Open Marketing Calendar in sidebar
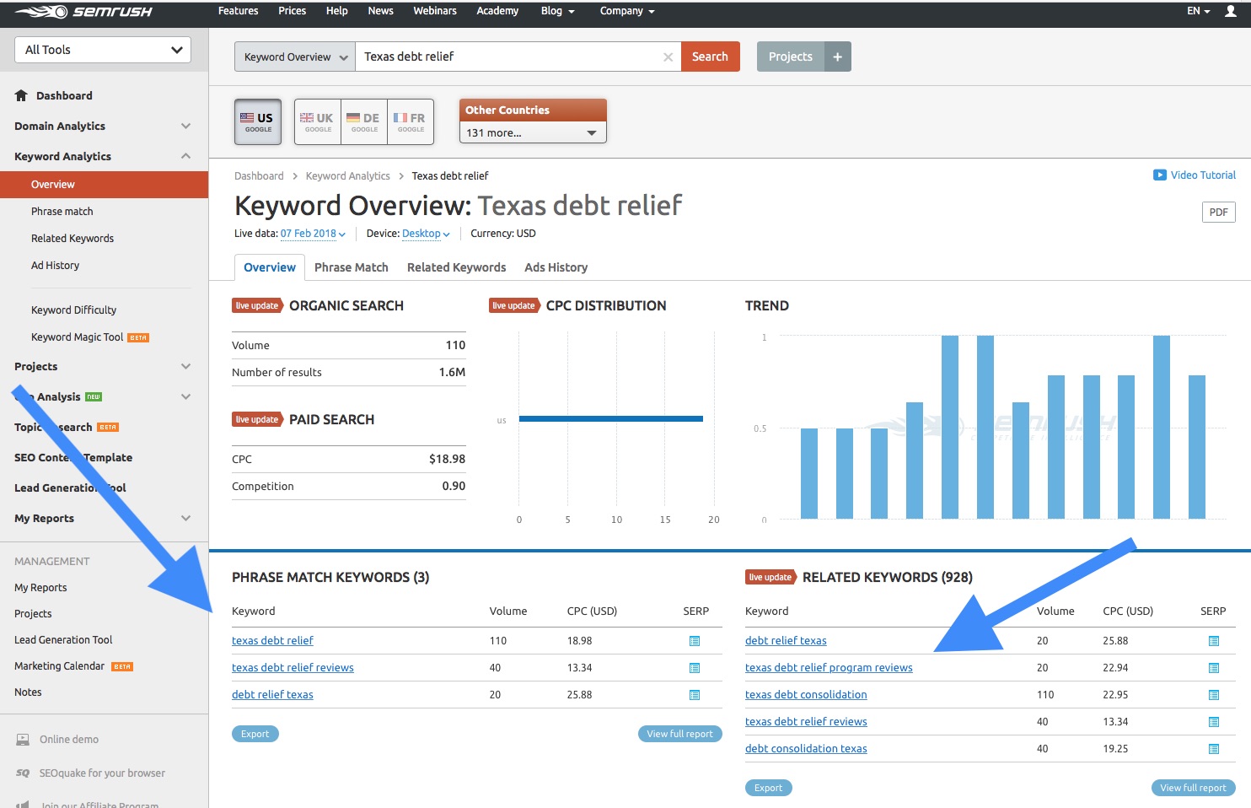 tap(60, 666)
